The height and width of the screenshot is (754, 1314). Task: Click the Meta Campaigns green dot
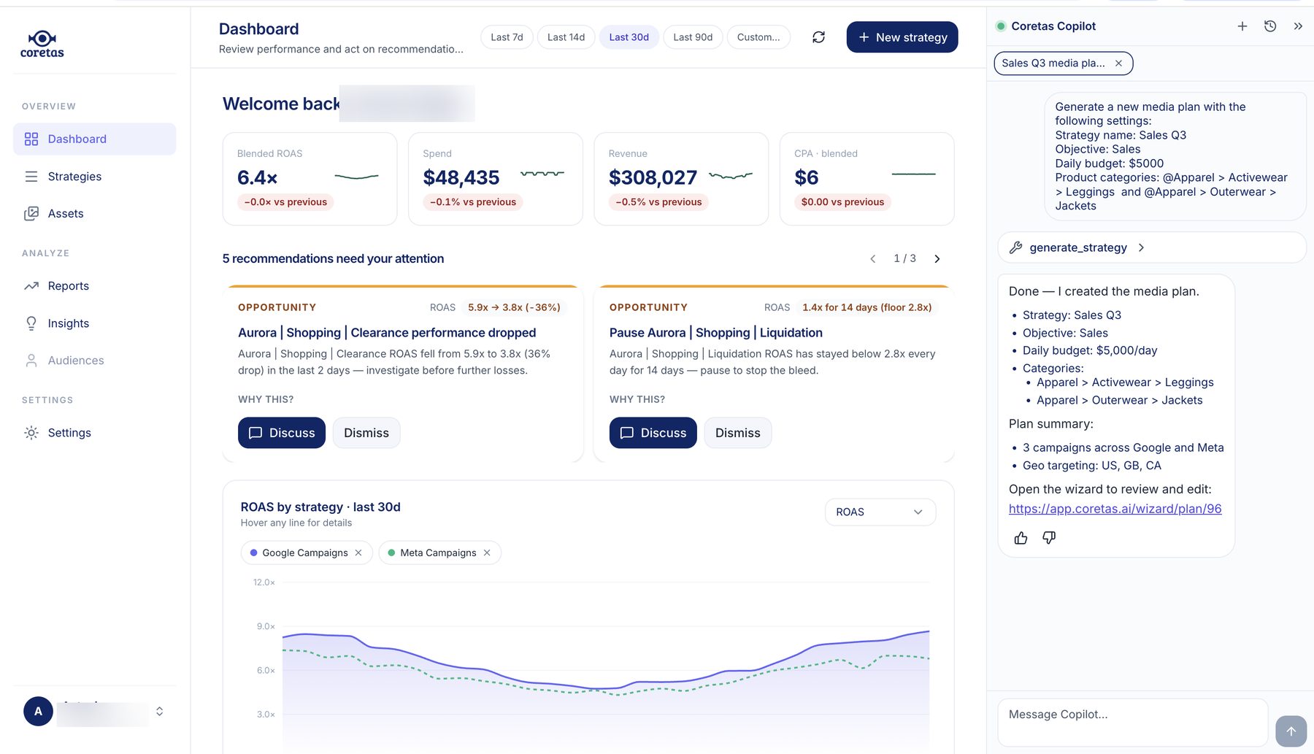pyautogui.click(x=391, y=553)
